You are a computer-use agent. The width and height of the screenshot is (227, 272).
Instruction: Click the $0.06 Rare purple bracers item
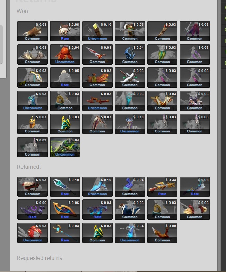click(x=33, y=210)
